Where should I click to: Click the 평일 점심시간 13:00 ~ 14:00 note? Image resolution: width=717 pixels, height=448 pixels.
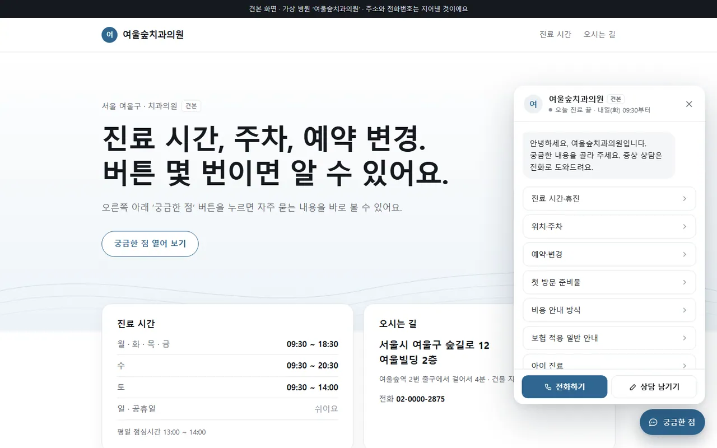(x=161, y=432)
